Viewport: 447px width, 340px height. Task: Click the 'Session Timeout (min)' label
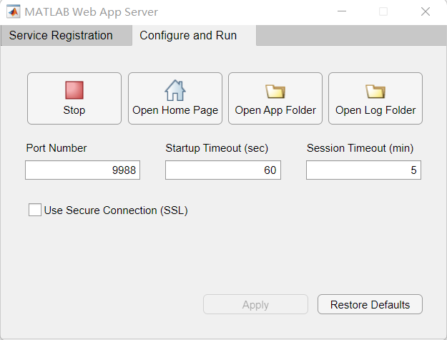point(360,148)
